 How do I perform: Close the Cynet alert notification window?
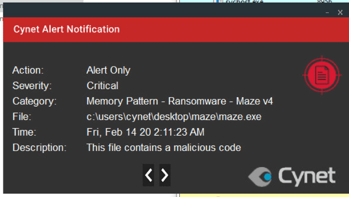click(340, 13)
